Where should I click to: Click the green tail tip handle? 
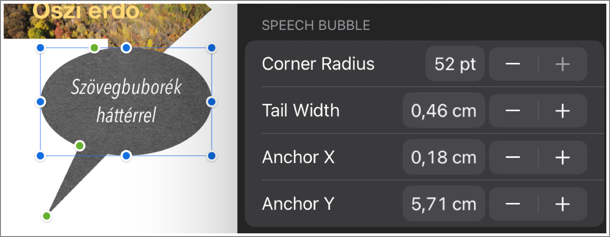(46, 216)
